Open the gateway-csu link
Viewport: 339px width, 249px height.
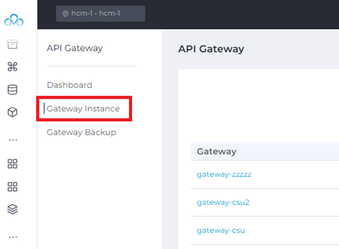point(220,230)
